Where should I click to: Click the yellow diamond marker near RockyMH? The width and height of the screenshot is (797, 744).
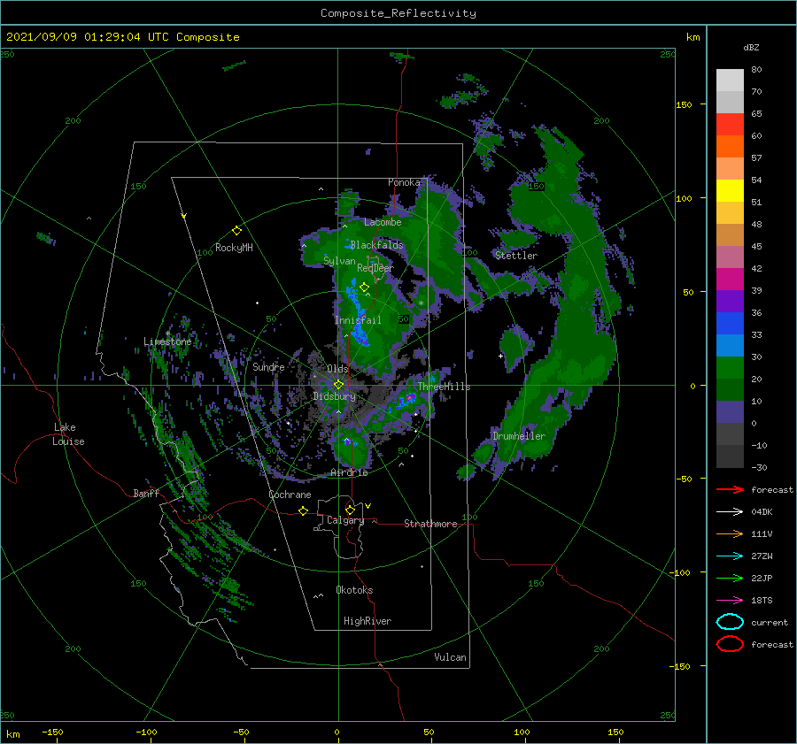coord(236,231)
